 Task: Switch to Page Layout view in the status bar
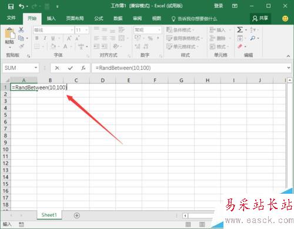point(202,224)
